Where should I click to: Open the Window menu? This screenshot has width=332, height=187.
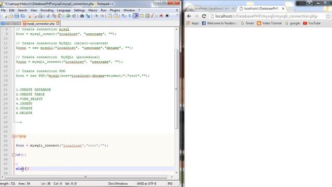(129, 10)
